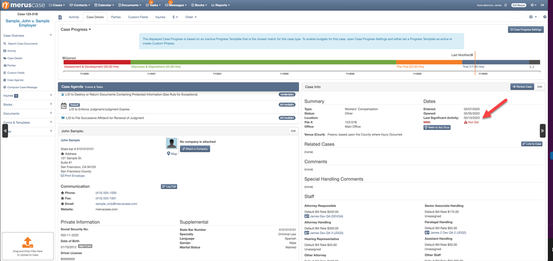Click the calendar icon on L/D to Enforce Judgment
The width and height of the screenshot is (553, 261).
tap(64, 106)
